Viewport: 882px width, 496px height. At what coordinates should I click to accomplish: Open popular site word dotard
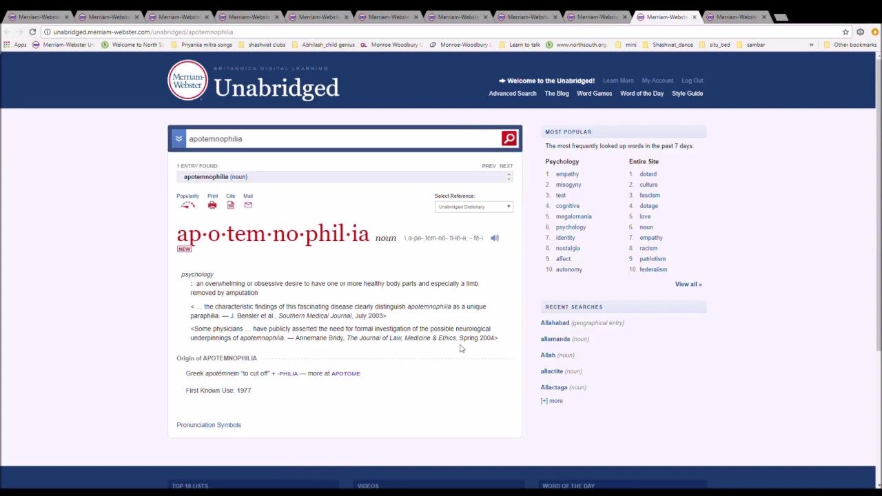coord(648,174)
